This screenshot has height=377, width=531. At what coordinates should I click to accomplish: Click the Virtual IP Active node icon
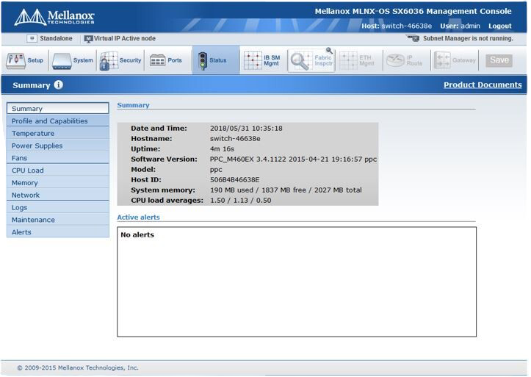pos(88,39)
